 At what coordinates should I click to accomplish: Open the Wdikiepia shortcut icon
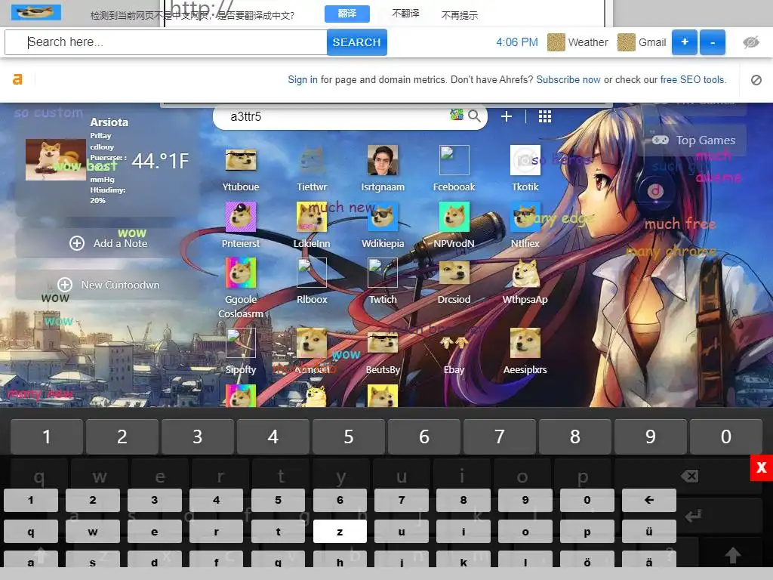point(383,217)
